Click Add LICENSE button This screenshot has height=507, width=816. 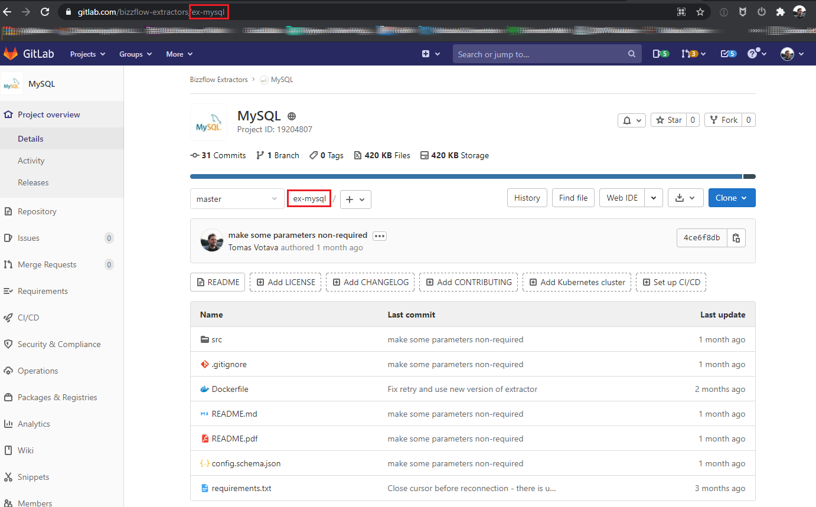pos(286,282)
